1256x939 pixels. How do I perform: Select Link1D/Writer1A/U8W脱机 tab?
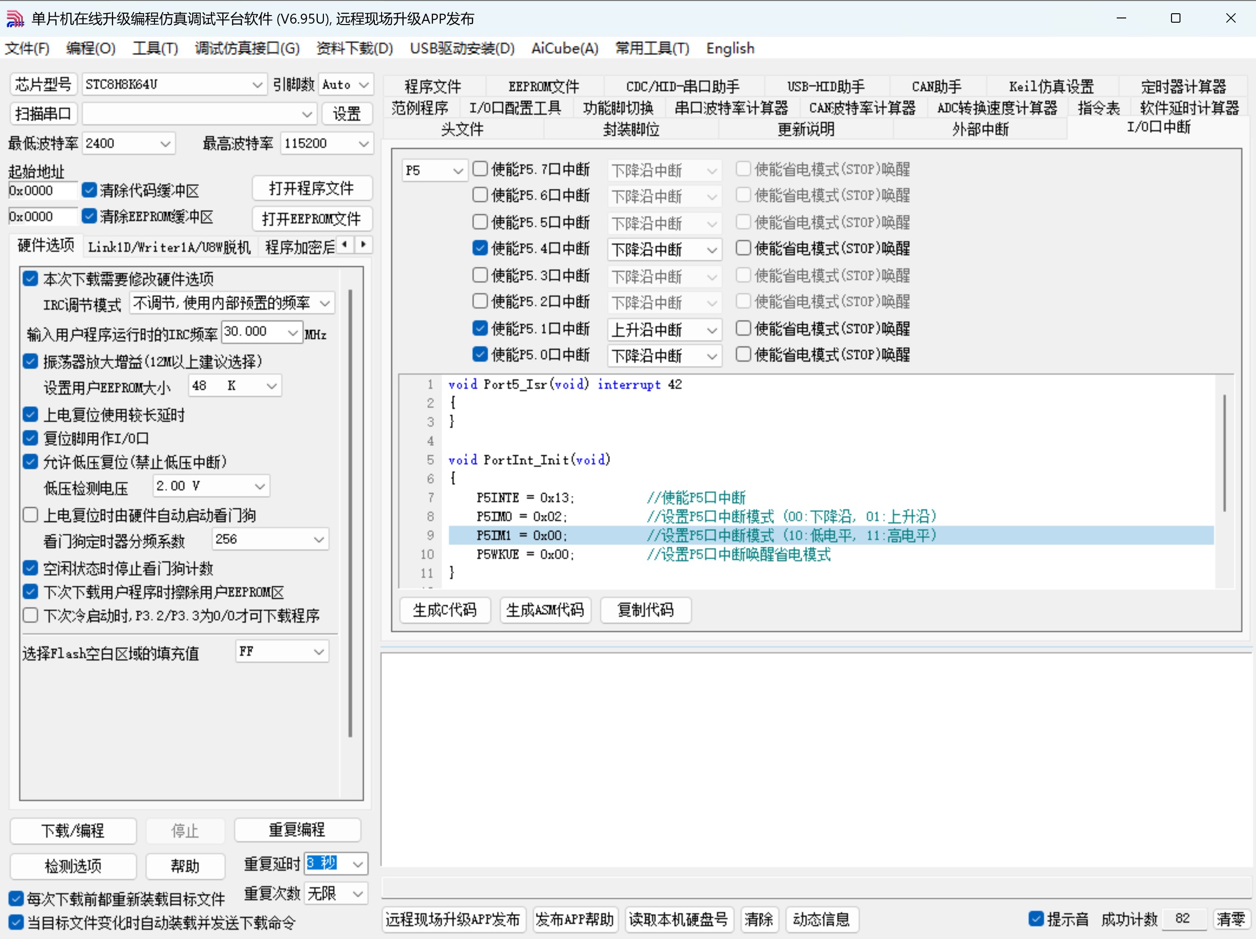169,247
